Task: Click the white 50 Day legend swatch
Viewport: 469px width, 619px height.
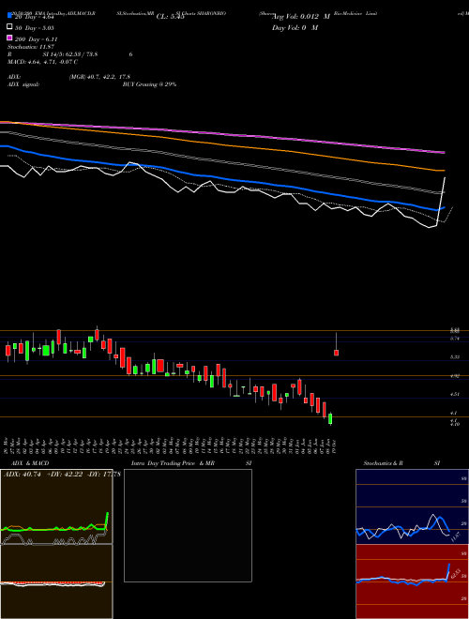Action: (x=9, y=27)
